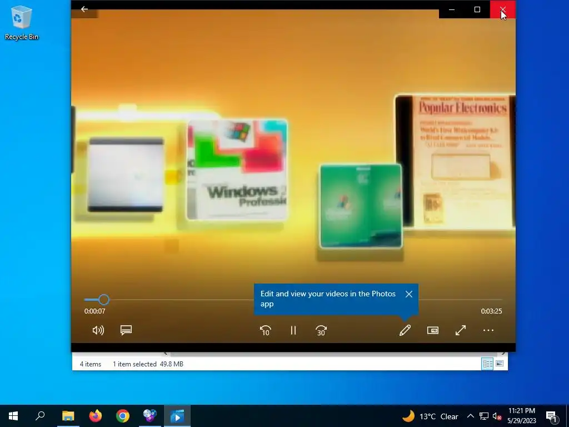Viewport: 569px width, 427px height.
Task: Open File Explorer from taskbar
Action: [68, 416]
